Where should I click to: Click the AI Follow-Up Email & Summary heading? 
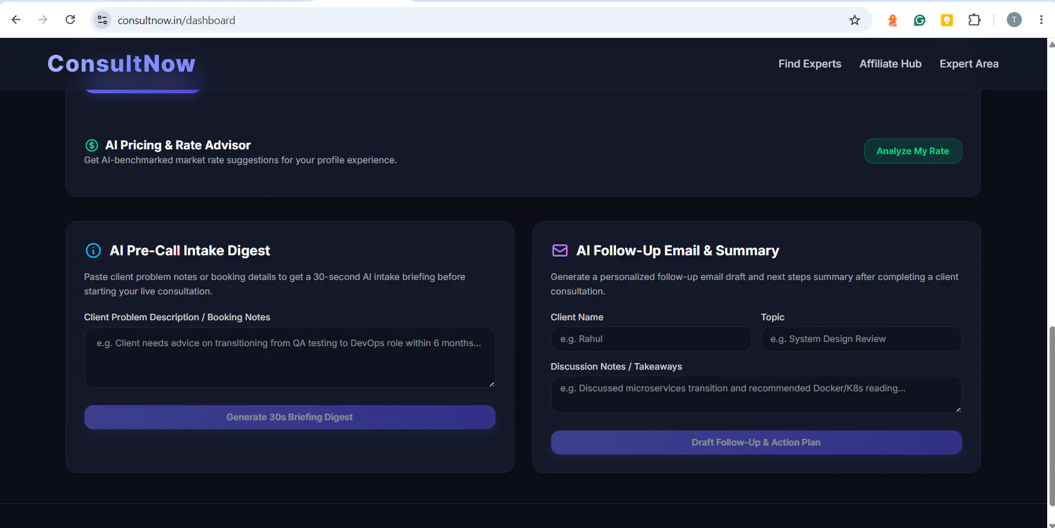point(677,250)
